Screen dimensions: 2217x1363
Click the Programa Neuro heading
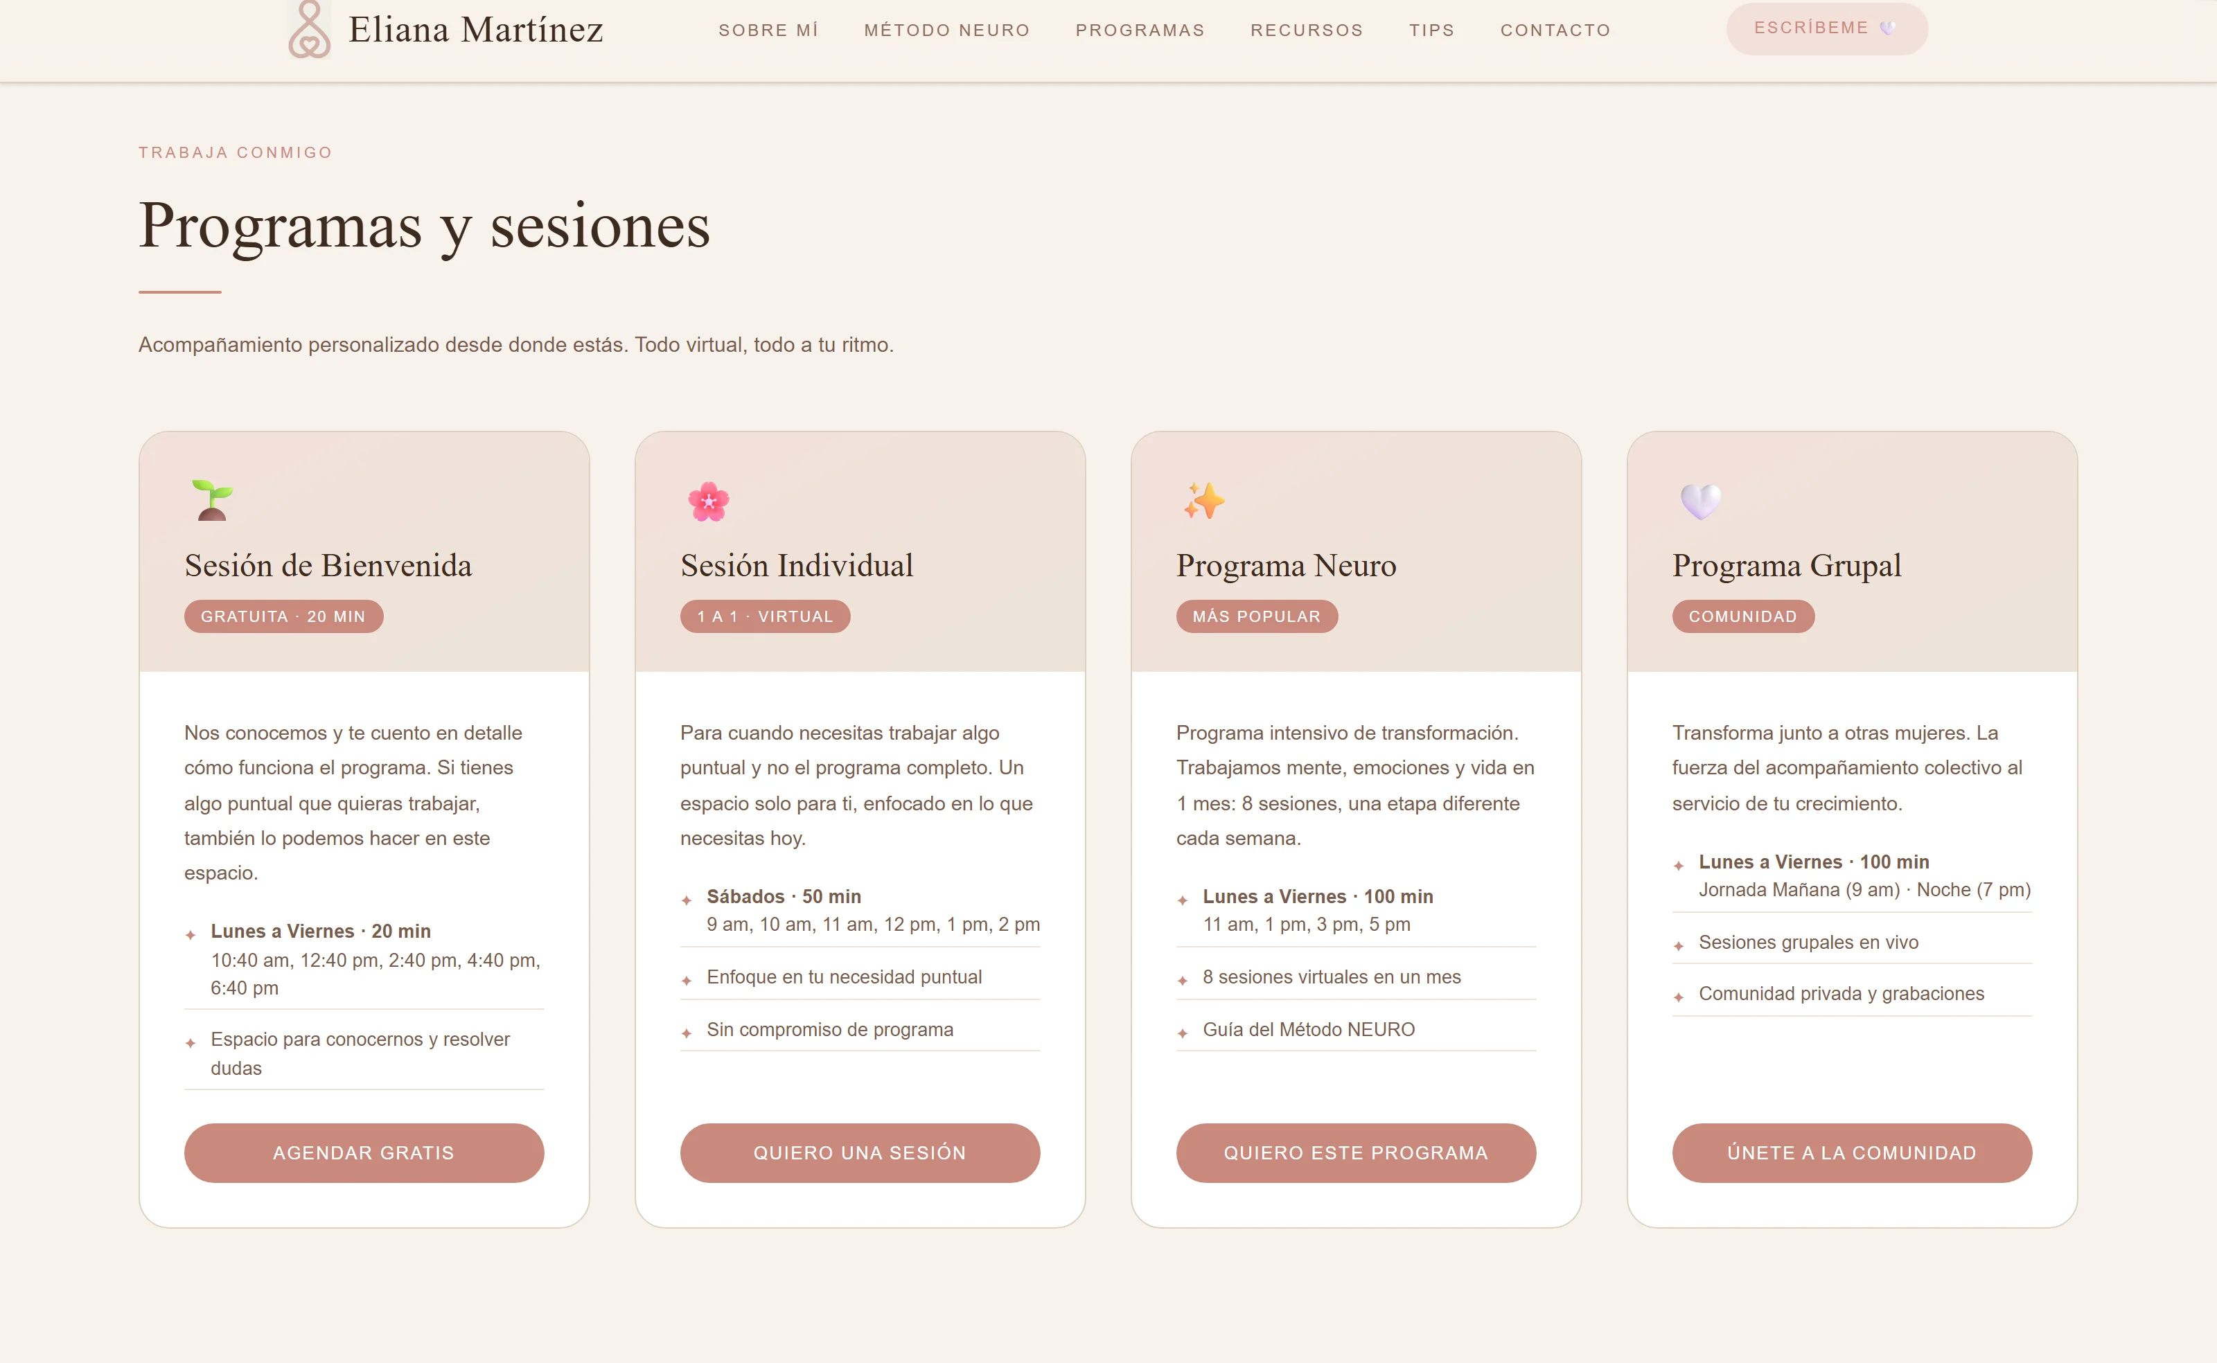pos(1287,566)
